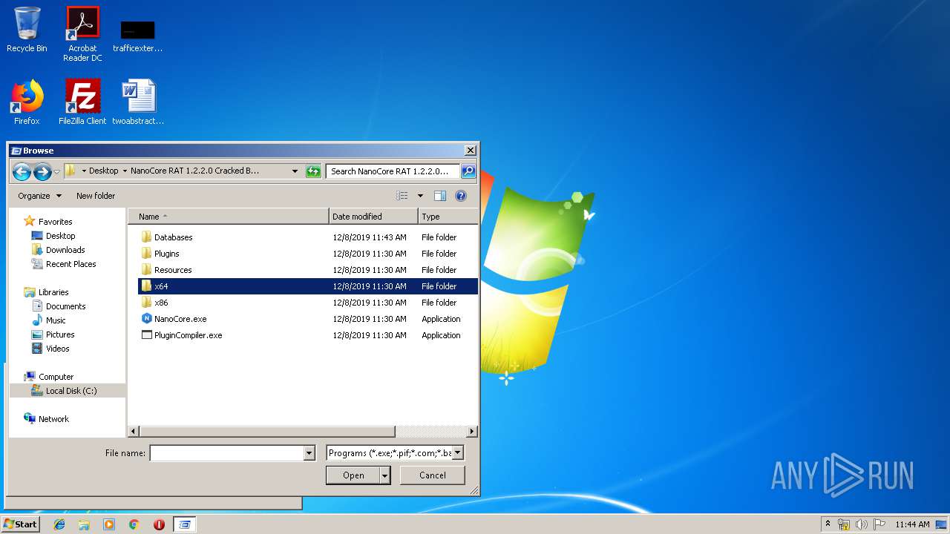Open the split arrow beside Open button
The width and height of the screenshot is (950, 534).
point(384,475)
